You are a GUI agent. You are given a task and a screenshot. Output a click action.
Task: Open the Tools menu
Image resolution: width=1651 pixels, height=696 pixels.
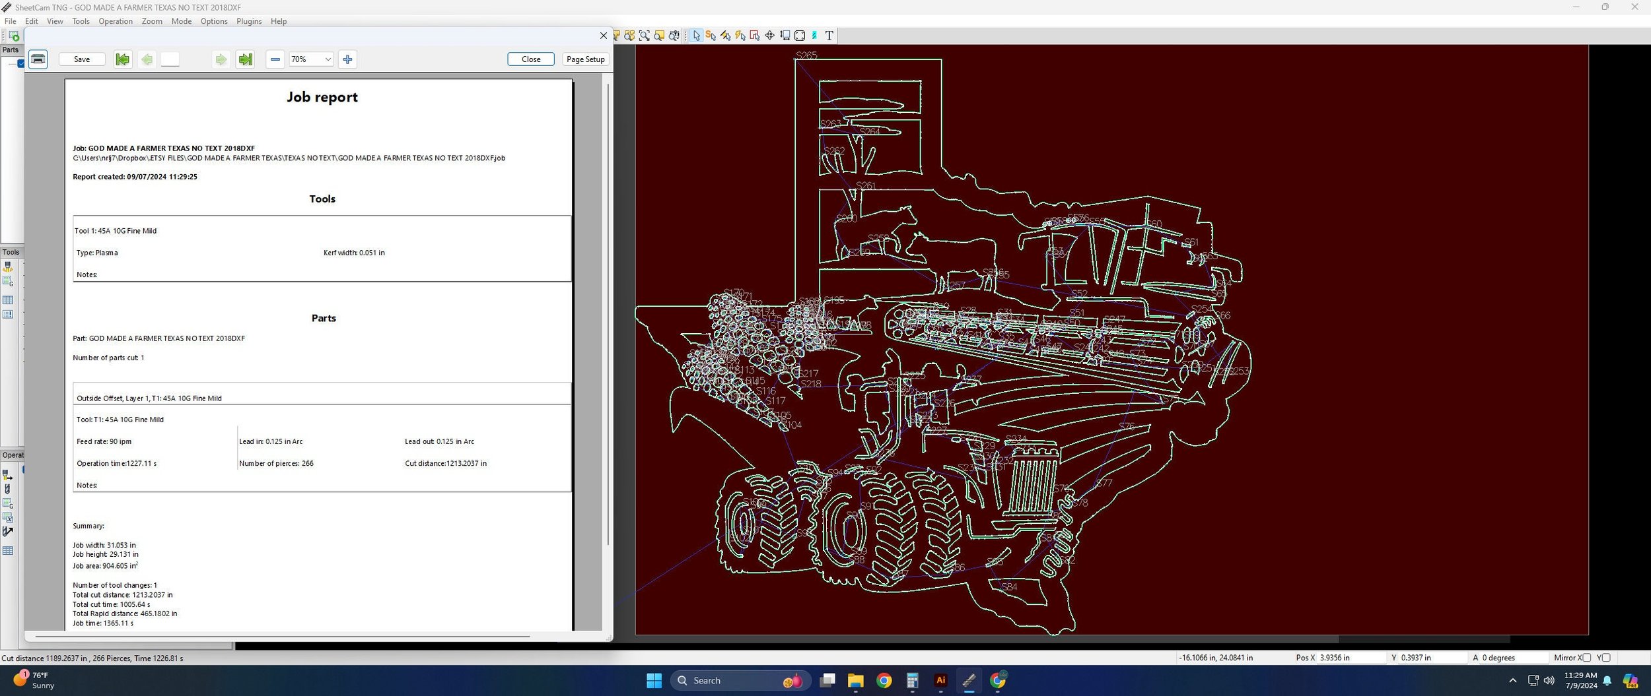(81, 21)
